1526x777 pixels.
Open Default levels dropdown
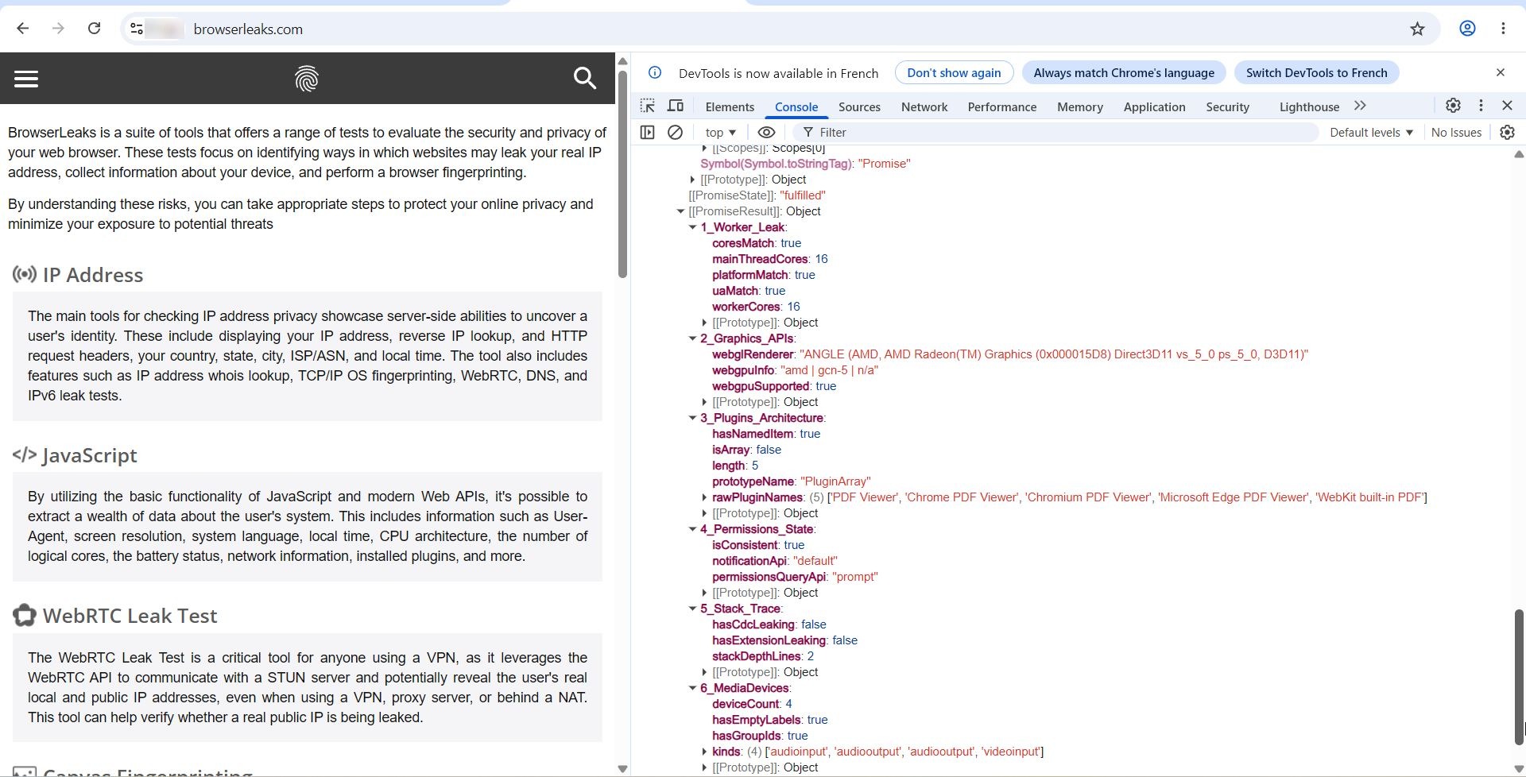[1371, 132]
